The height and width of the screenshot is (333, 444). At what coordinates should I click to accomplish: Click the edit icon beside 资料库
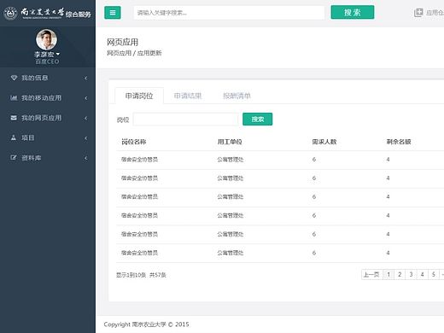(14, 158)
